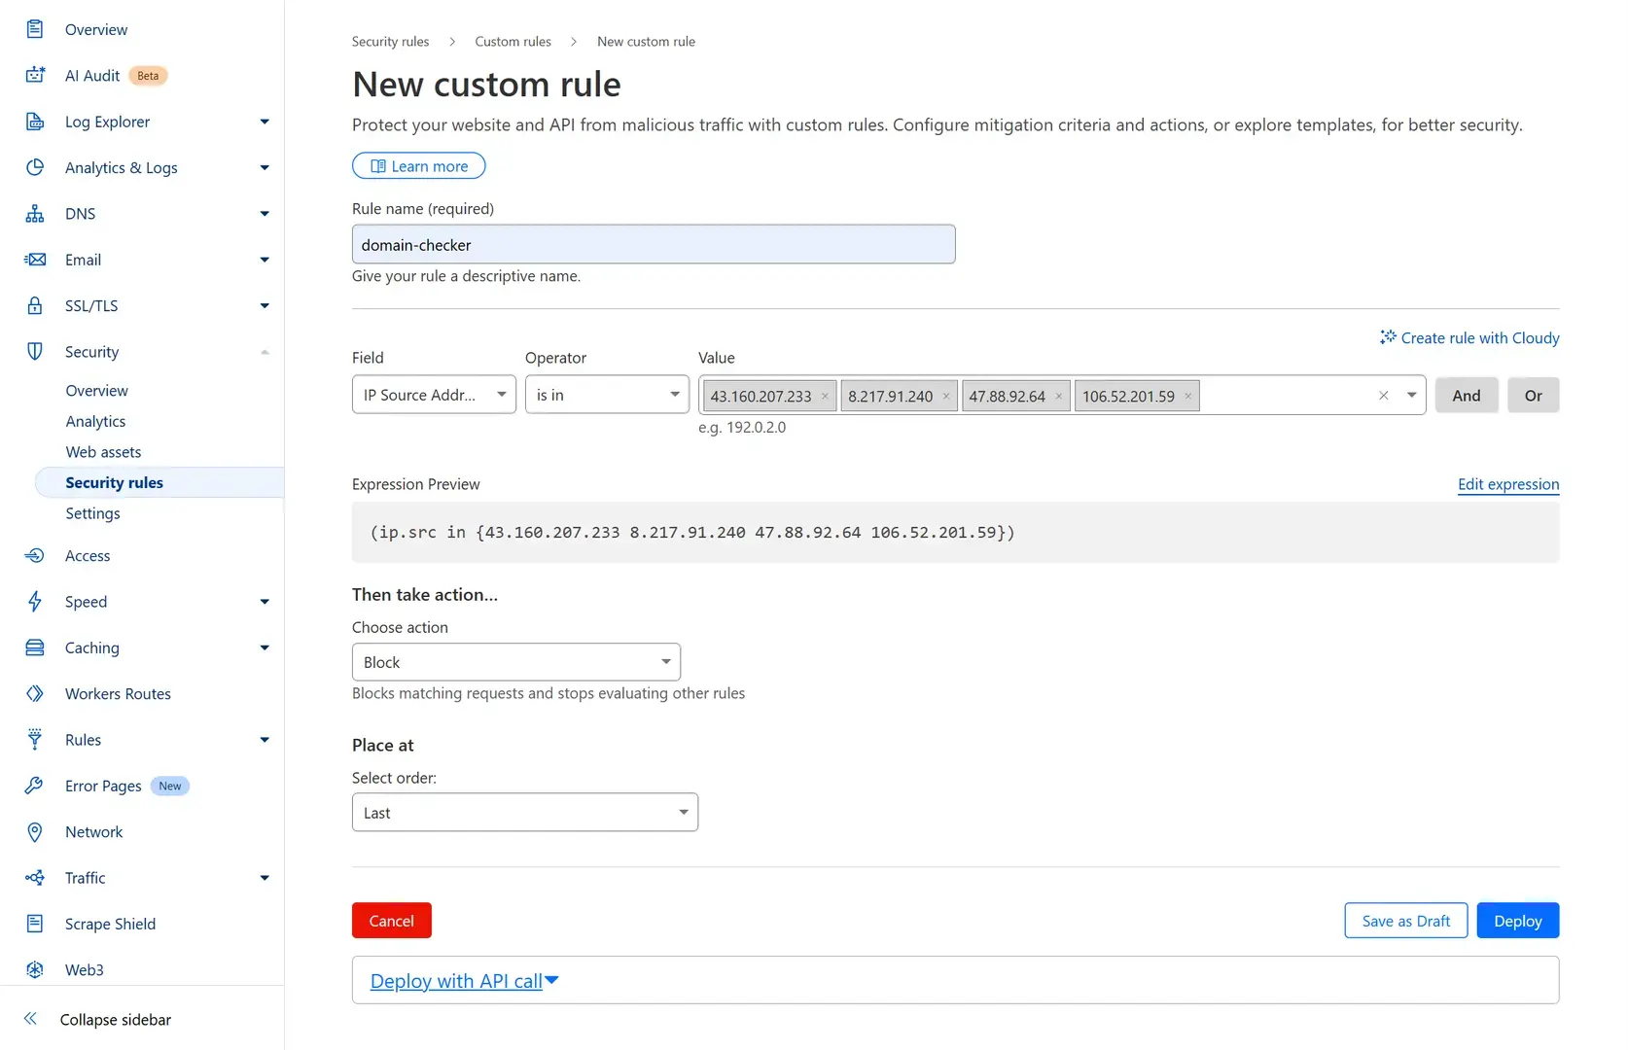Remove IP 8.217.91.240 tag
Image resolution: width=1628 pixels, height=1050 pixels.
(946, 397)
